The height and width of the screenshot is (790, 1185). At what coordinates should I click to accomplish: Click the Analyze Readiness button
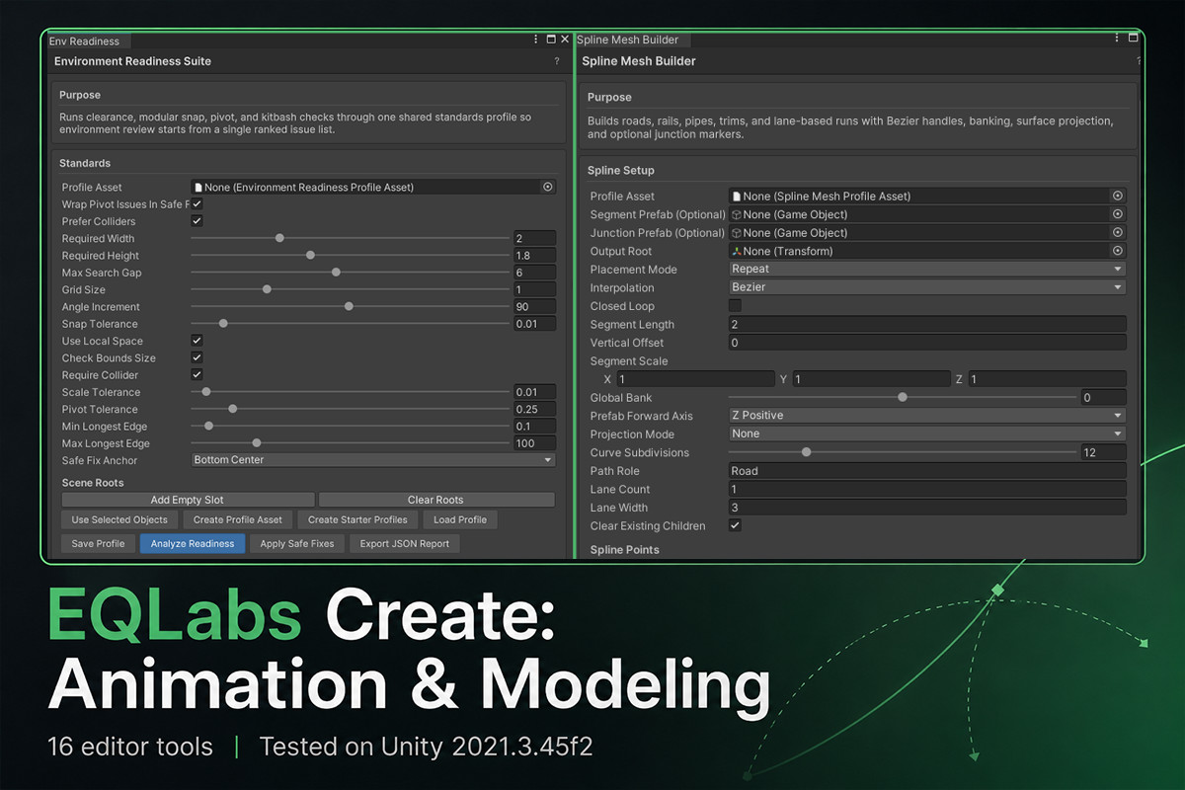point(193,543)
